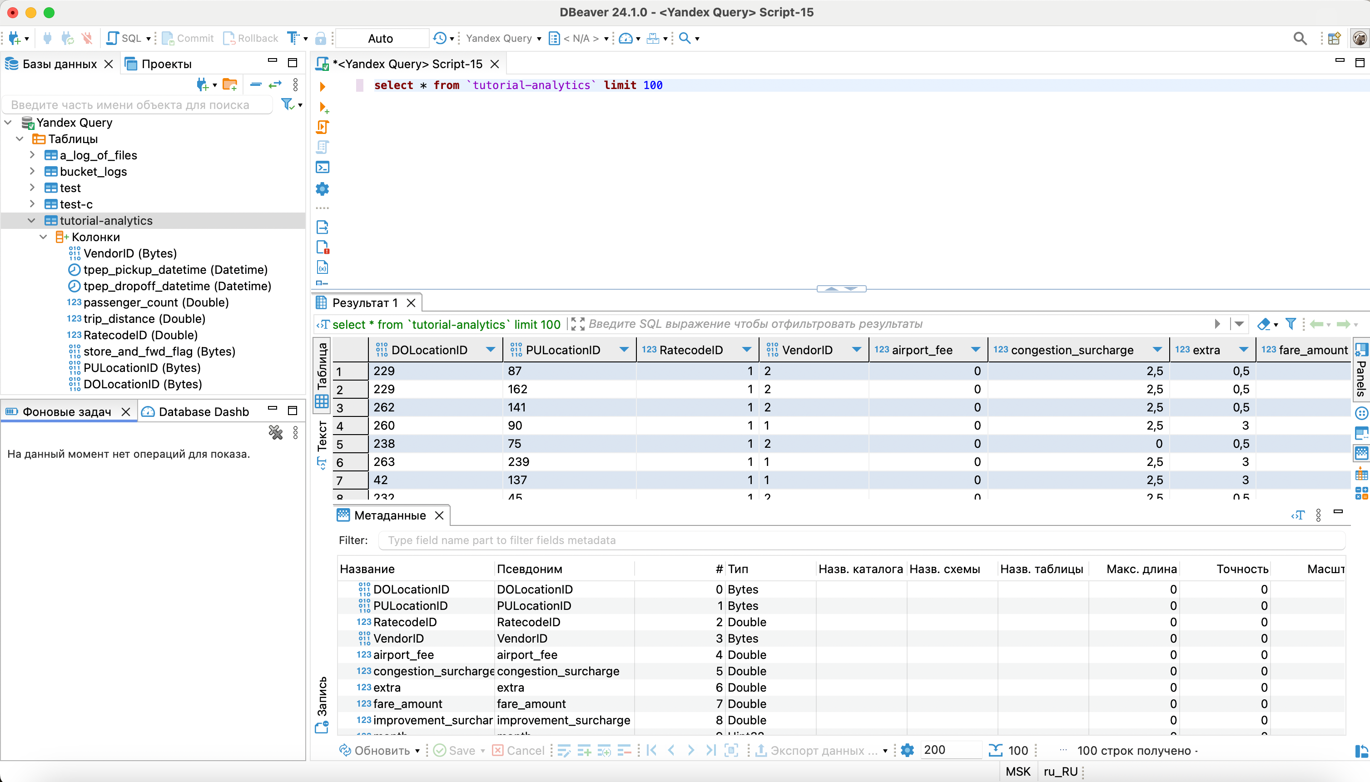Open the Yandex Query active connection dropdown

coord(503,38)
